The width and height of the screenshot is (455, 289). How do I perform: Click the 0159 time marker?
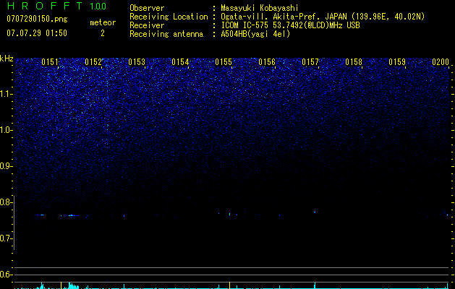coord(397,62)
